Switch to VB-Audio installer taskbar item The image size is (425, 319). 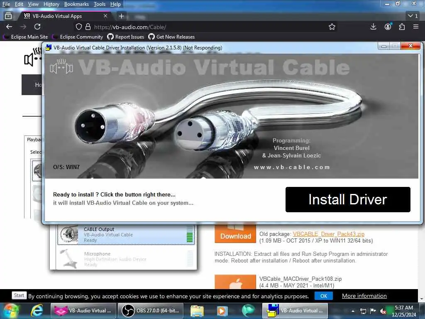point(295,311)
